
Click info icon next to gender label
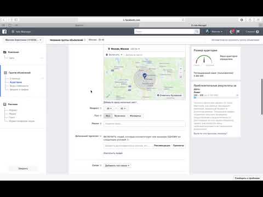point(100,115)
